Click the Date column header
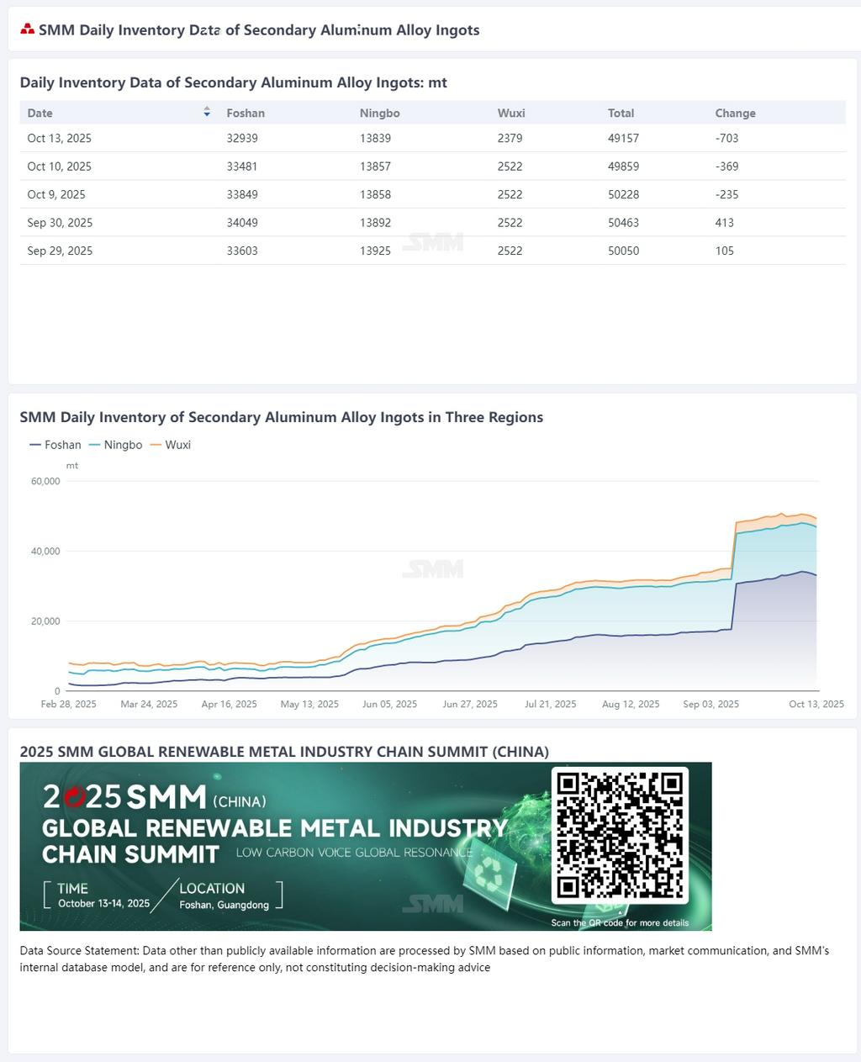 click(x=40, y=113)
